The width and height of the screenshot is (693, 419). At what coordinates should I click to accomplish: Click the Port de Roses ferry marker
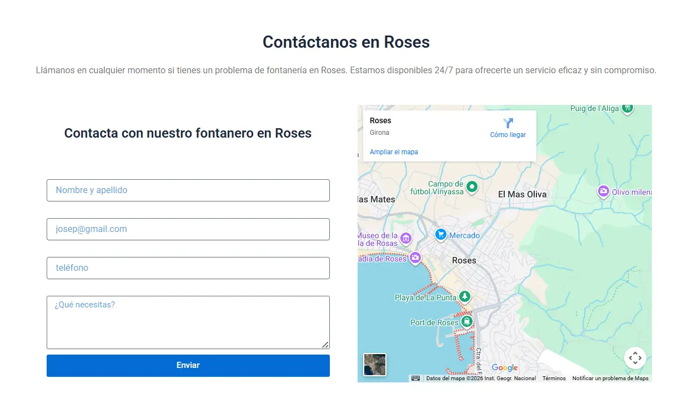coord(467,322)
